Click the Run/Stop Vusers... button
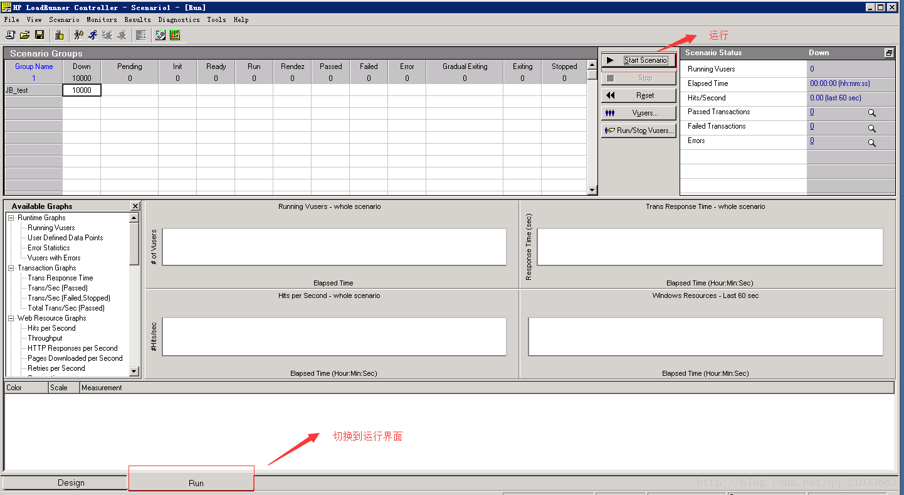The height and width of the screenshot is (495, 904). 639,130
